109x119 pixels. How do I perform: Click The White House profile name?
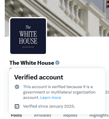tap(32, 63)
